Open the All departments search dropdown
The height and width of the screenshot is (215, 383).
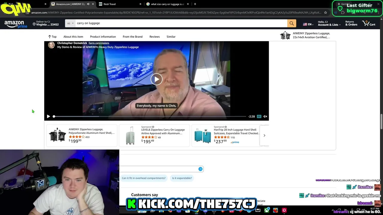click(70, 23)
